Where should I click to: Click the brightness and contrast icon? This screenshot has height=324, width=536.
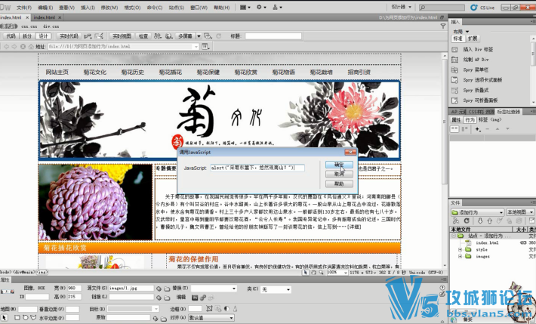[x=226, y=309]
